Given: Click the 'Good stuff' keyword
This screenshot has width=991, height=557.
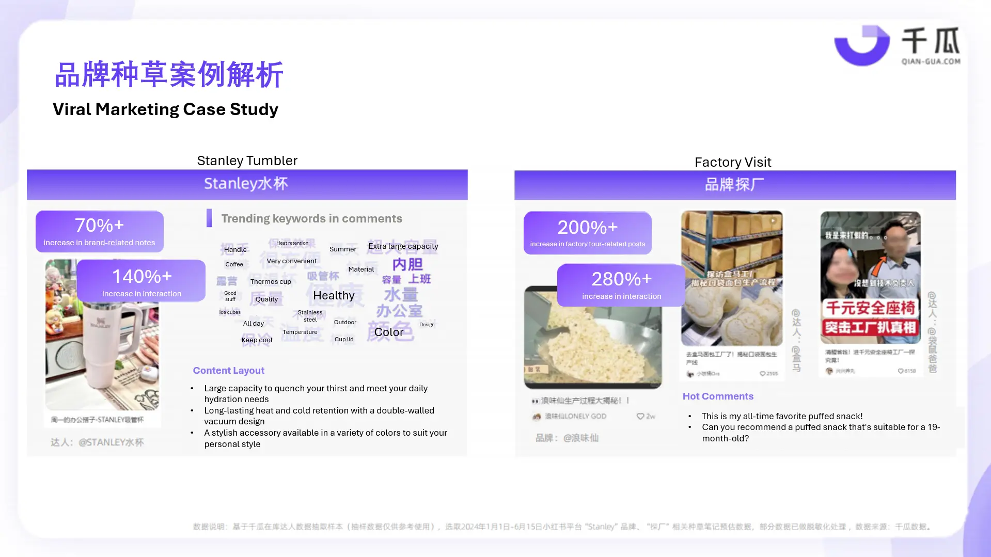Looking at the screenshot, I should coord(230,296).
